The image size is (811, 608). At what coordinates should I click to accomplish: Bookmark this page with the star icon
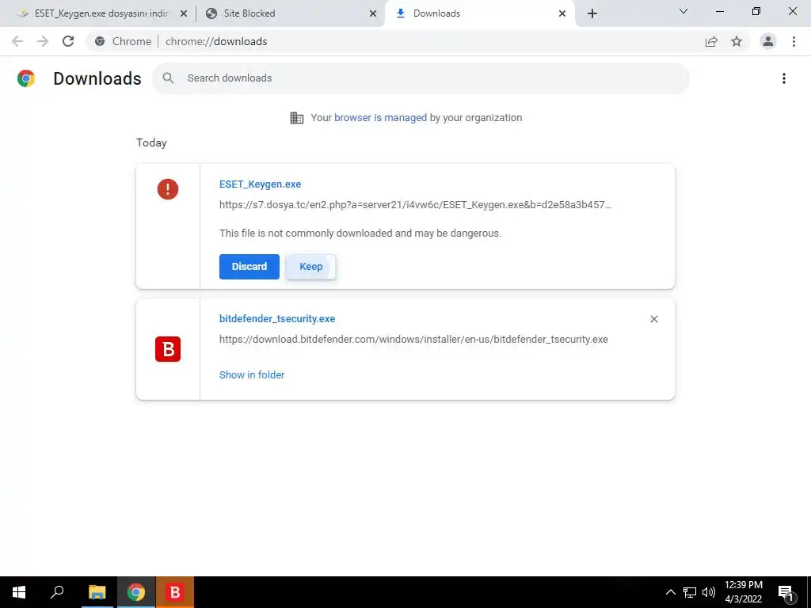click(737, 41)
